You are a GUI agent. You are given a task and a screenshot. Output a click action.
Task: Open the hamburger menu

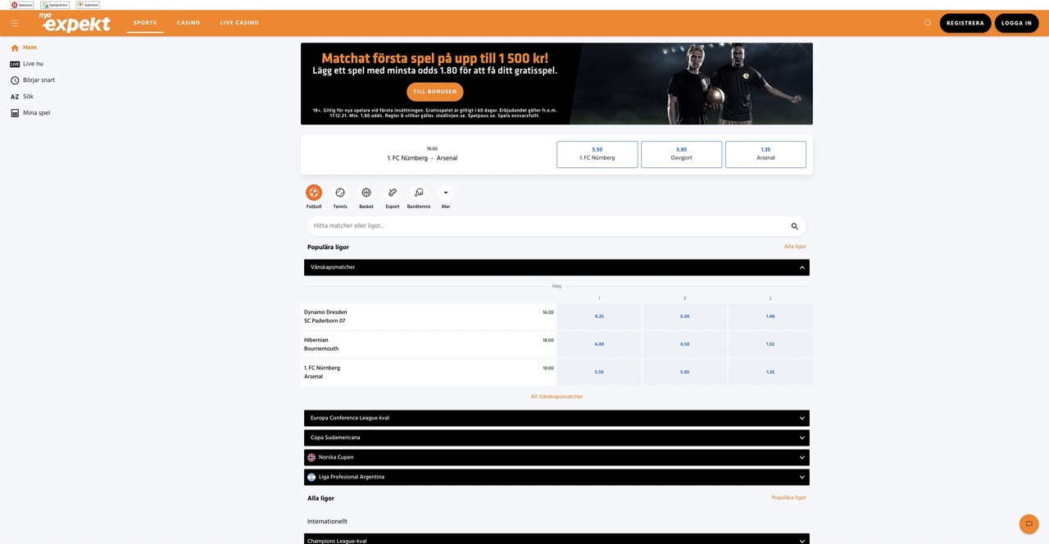point(14,22)
